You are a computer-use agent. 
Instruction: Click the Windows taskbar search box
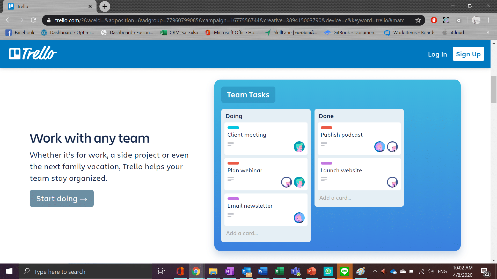(85, 272)
